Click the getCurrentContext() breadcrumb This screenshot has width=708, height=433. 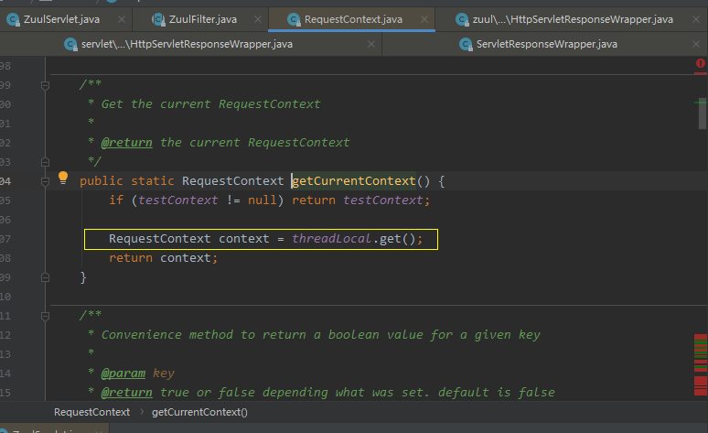[x=199, y=412]
